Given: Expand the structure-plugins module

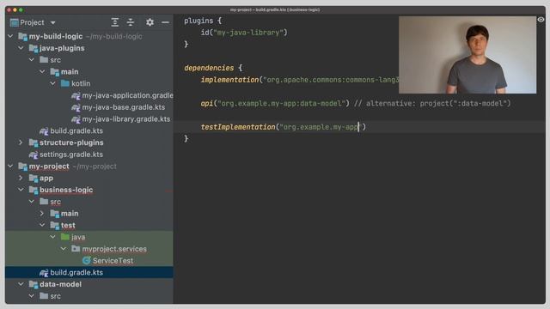Looking at the screenshot, I should [x=21, y=142].
